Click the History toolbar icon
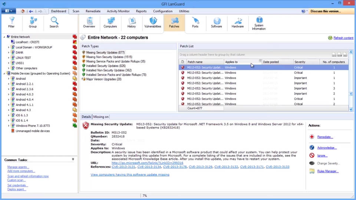Image resolution: width=356 pixels, height=200 pixels. (132, 22)
